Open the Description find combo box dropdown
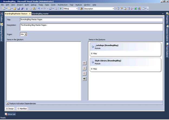This screenshot has width=169, height=120. point(113,9)
